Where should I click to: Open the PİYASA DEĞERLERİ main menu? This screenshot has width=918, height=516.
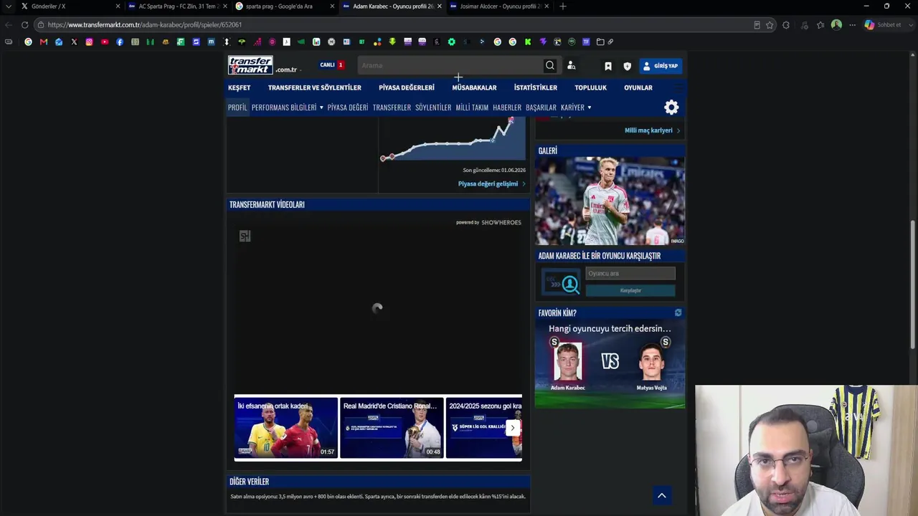407,87
